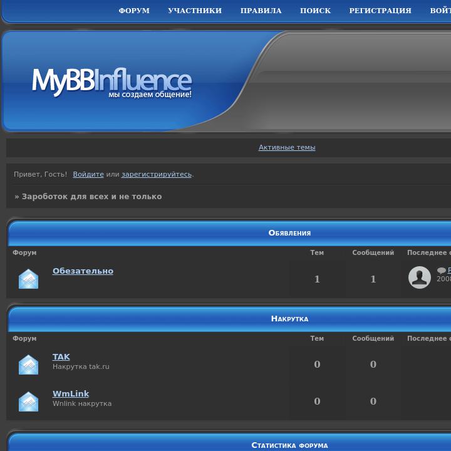
Task: Open the WmLink forum link
Action: (71, 393)
